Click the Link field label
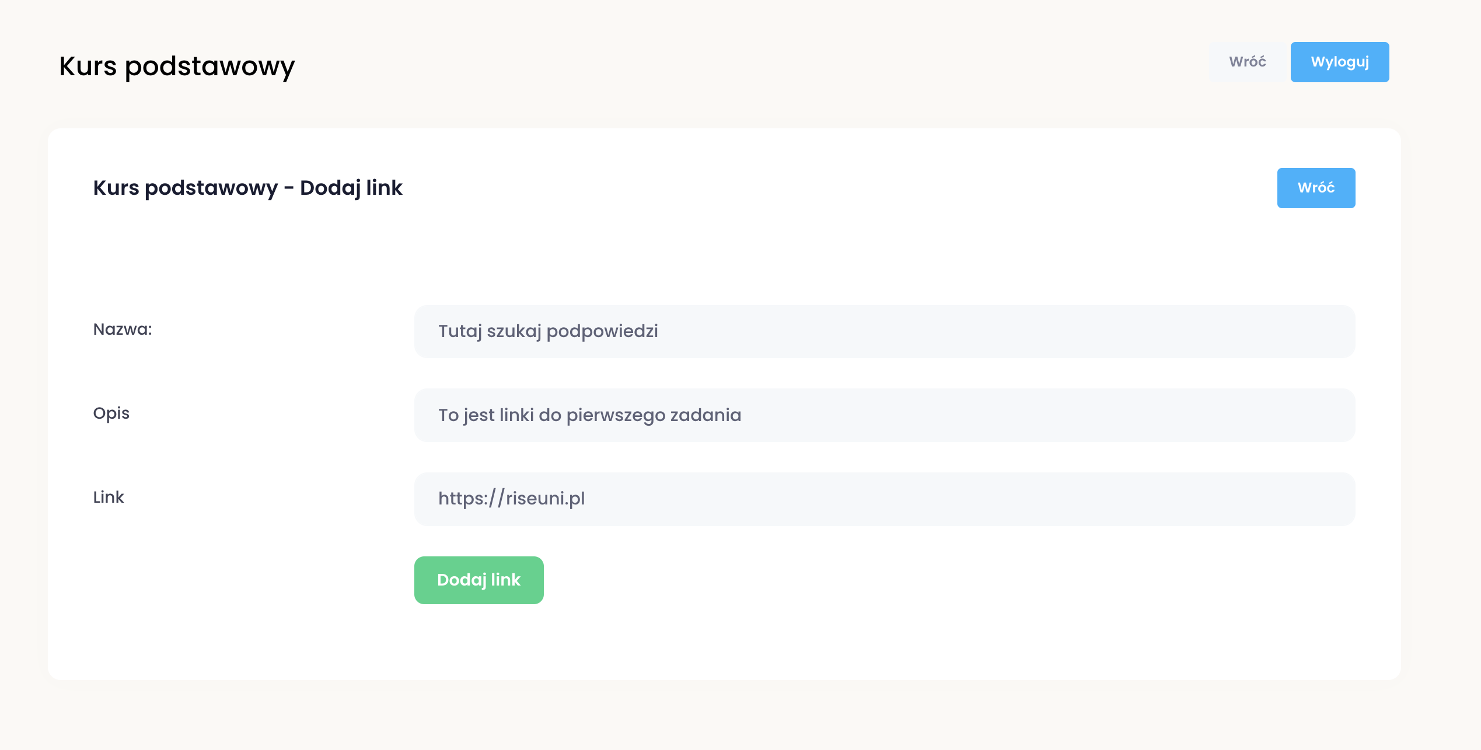 pyautogui.click(x=109, y=497)
